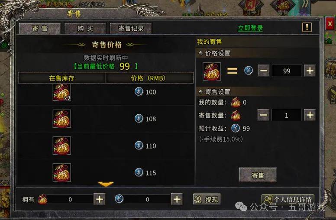The height and width of the screenshot is (220, 336).
Task: Open the exclamation mark info icon
Action: tap(307, 27)
